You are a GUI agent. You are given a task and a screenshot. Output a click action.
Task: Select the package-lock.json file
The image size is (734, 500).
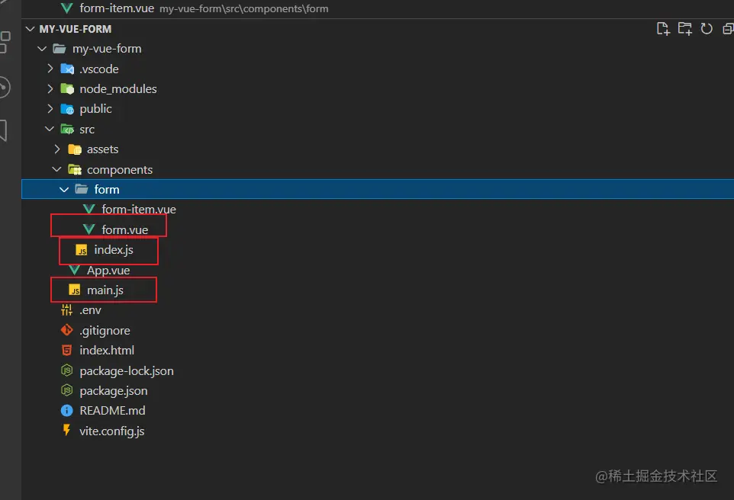coord(125,370)
